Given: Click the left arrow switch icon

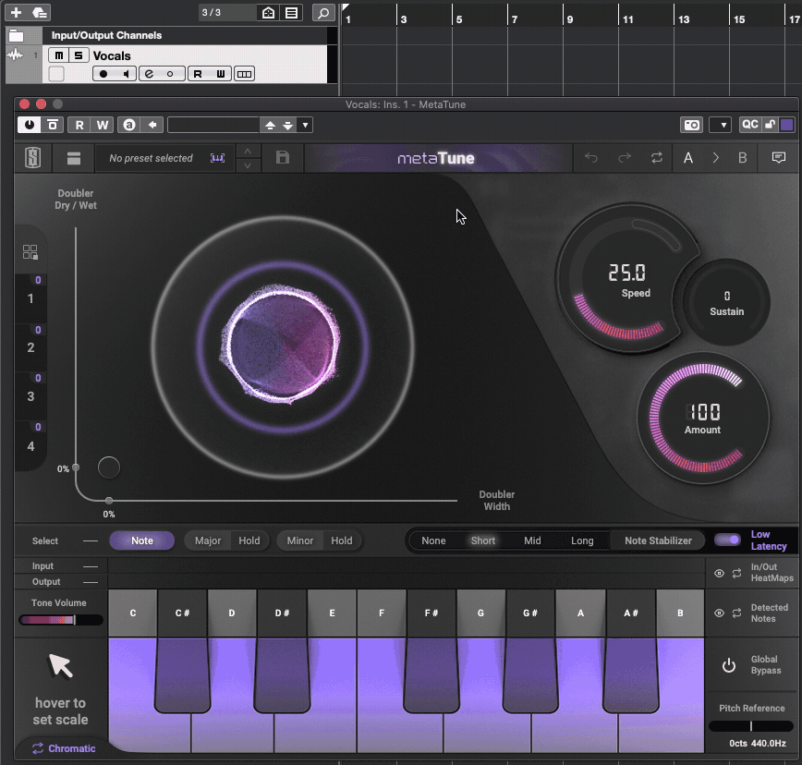Looking at the screenshot, I should [152, 125].
